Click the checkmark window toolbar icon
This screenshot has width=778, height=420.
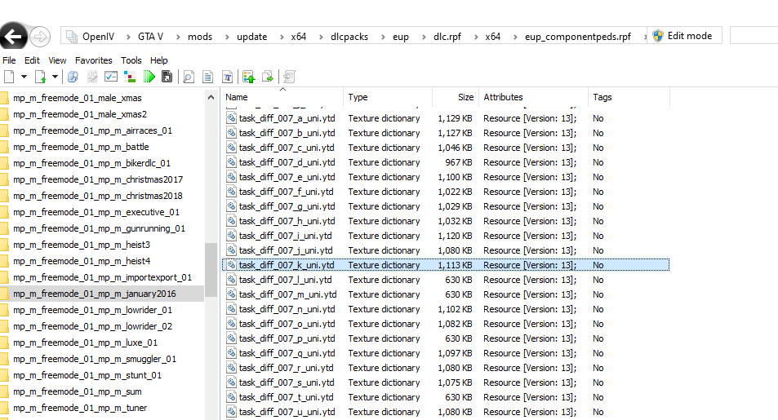coord(111,77)
